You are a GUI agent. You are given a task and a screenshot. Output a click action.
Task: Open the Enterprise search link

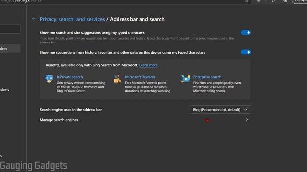coord(207,77)
